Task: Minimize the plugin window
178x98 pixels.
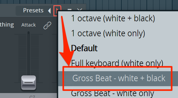Action: pyautogui.click(x=70, y=10)
